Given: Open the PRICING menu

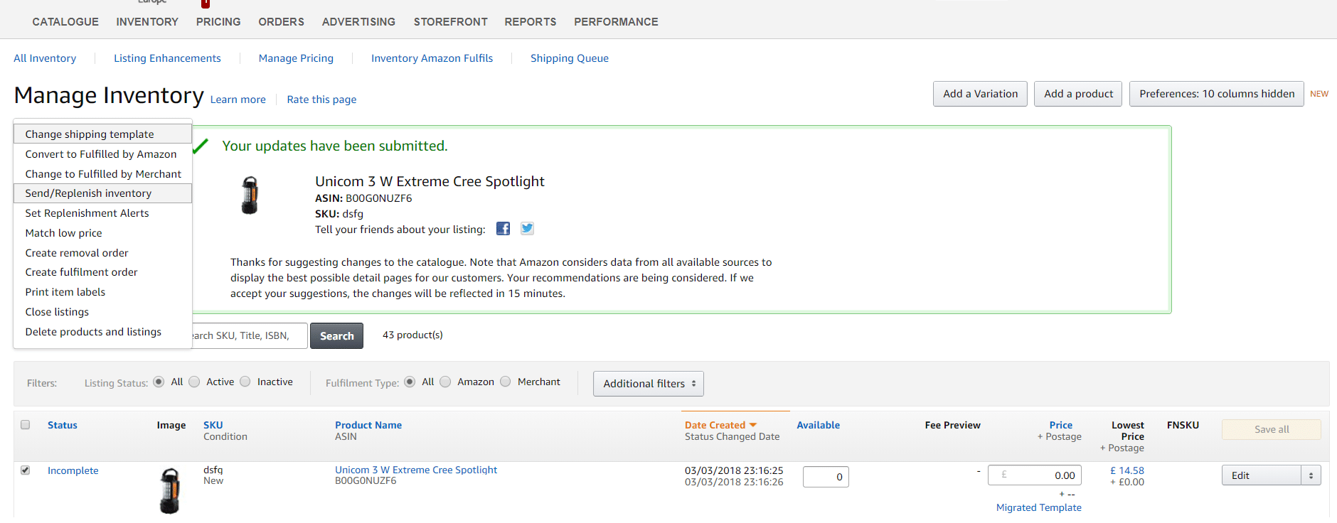Looking at the screenshot, I should (218, 22).
